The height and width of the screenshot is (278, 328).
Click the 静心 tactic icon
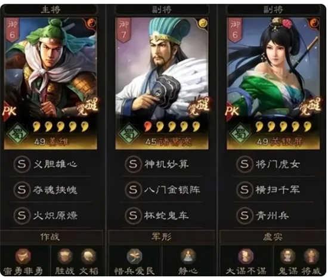[188, 257]
